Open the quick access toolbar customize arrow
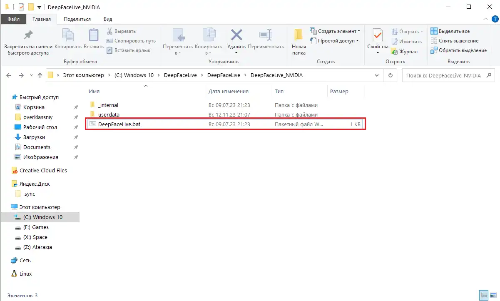The image size is (500, 301). tap(39, 7)
